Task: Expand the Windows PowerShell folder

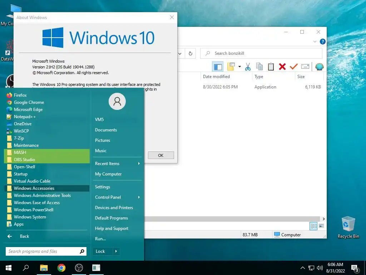Action: coord(47,210)
